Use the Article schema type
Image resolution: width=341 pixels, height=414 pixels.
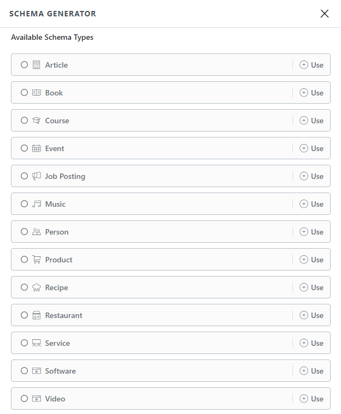(x=311, y=65)
